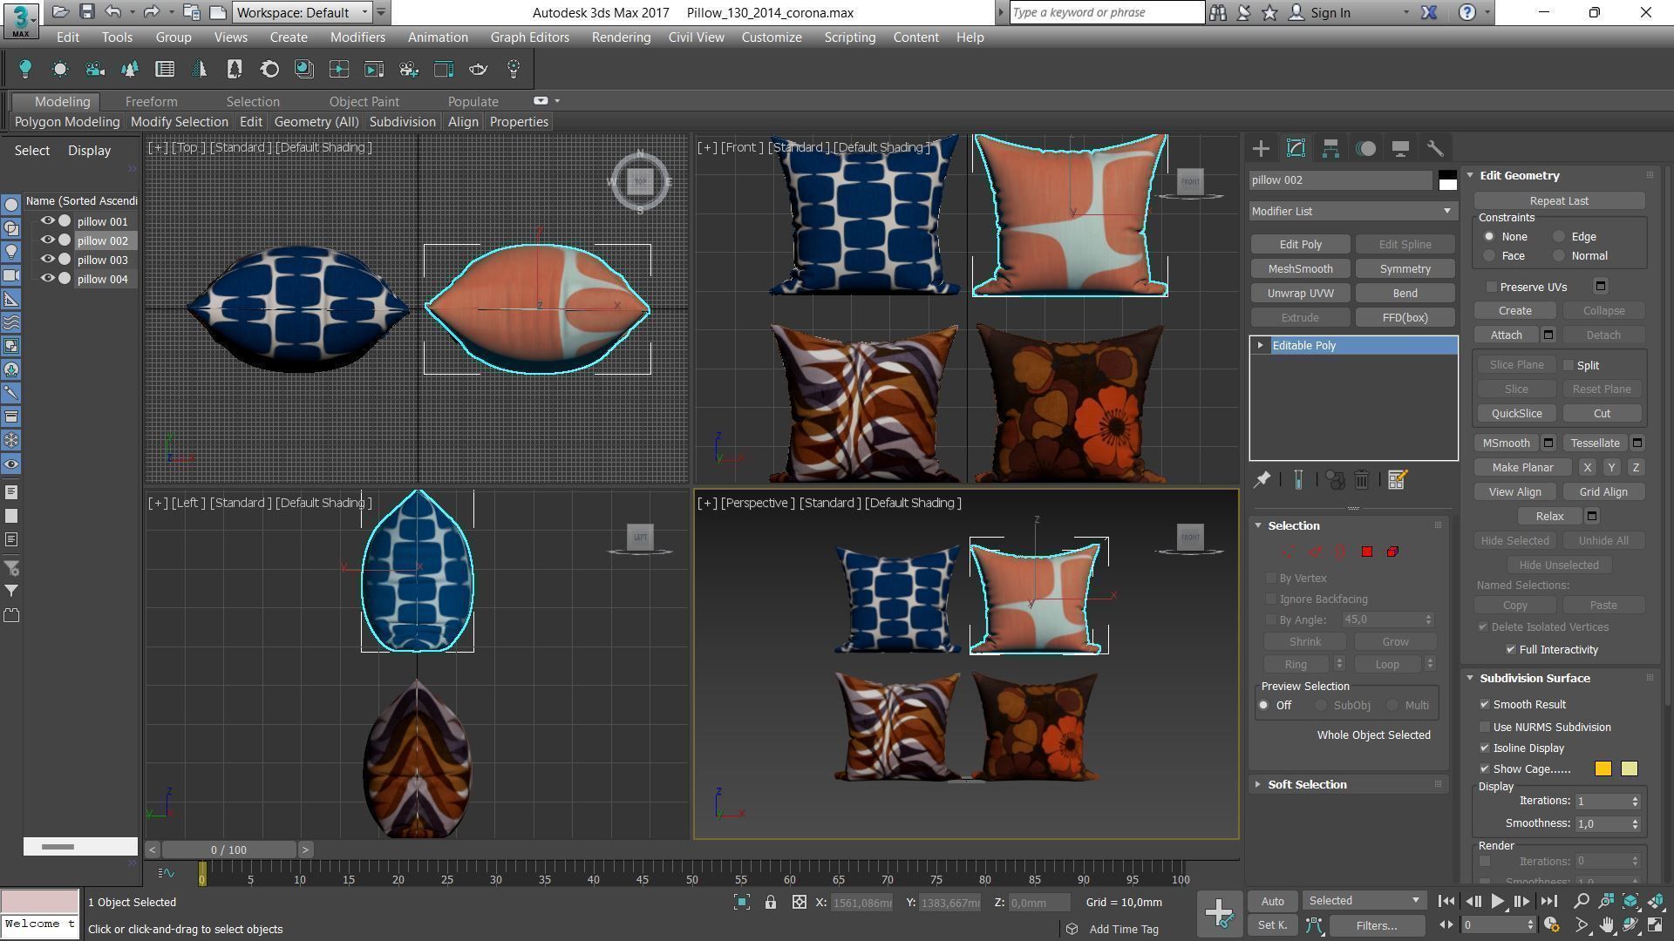
Task: Switch to Object Paint ribbon tab
Action: point(364,102)
